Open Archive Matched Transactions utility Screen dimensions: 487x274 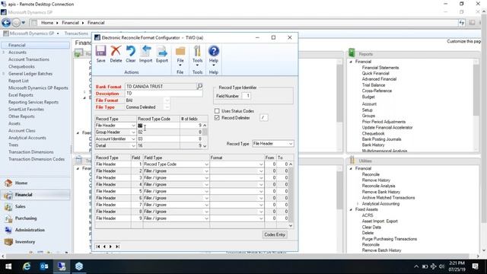coord(388,198)
